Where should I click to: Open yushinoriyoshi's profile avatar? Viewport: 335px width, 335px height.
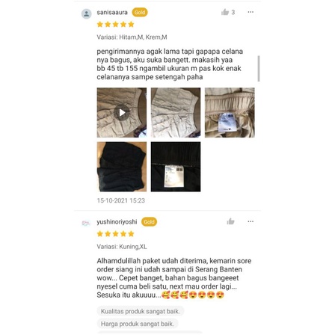tap(86, 223)
